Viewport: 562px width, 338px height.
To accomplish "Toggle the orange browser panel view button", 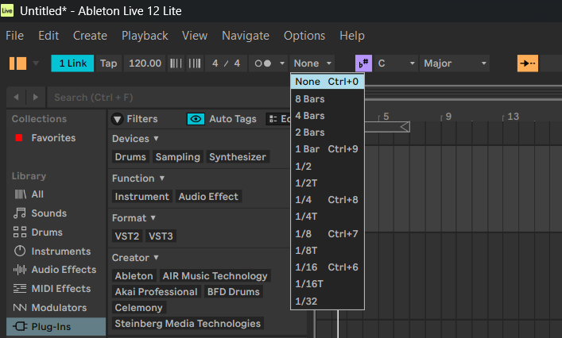I will click(x=17, y=63).
